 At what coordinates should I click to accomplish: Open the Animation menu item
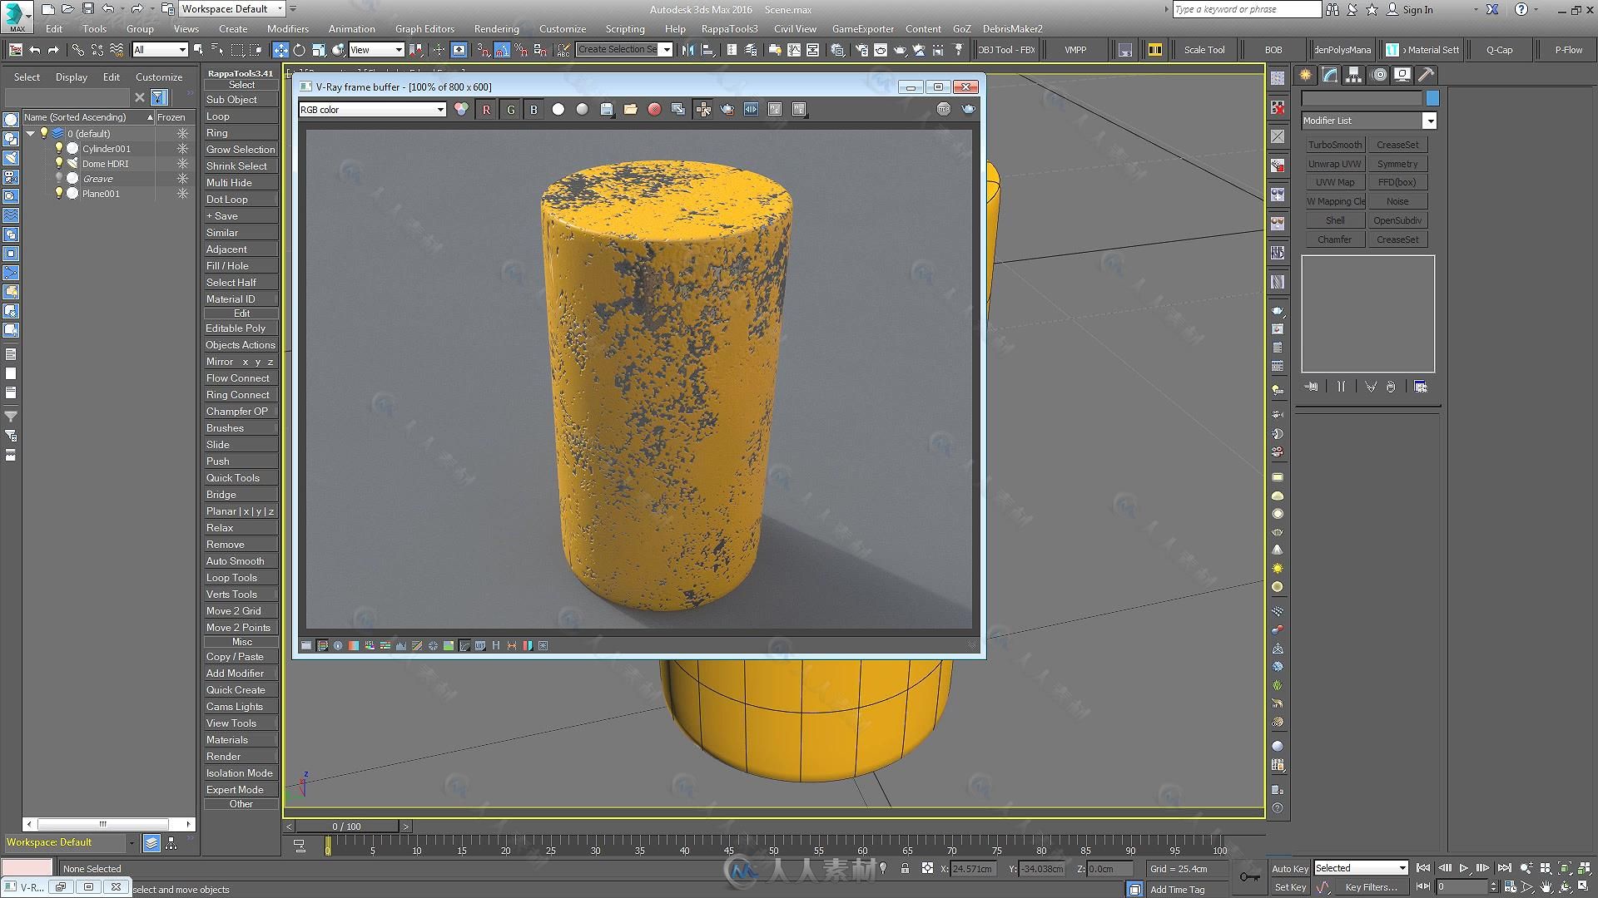coord(352,27)
